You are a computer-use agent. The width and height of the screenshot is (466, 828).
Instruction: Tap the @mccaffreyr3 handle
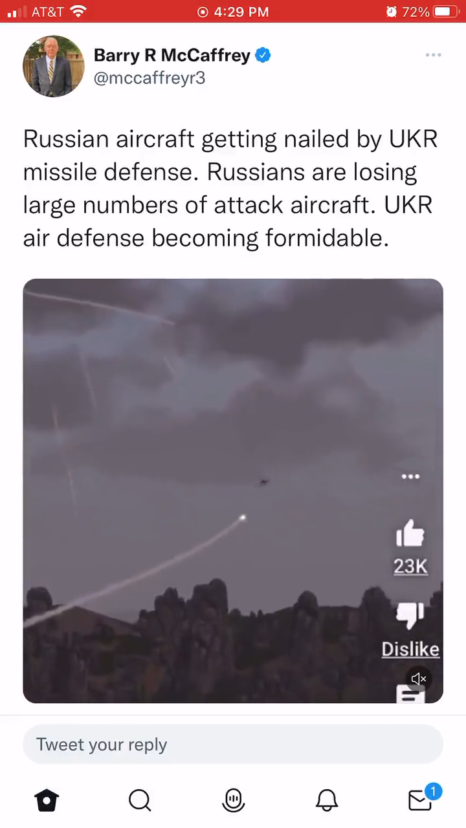(x=150, y=79)
